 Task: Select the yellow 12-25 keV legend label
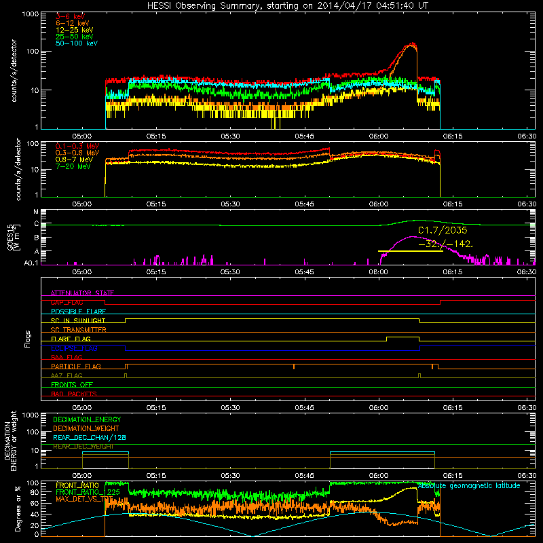point(75,30)
